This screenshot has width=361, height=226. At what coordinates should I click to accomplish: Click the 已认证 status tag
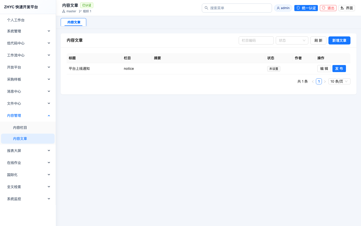[87, 5]
